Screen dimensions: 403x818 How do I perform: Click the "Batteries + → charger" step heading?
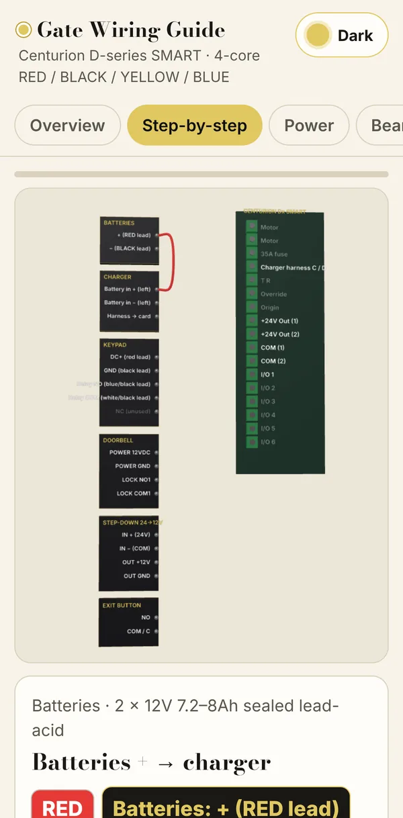pyautogui.click(x=152, y=763)
